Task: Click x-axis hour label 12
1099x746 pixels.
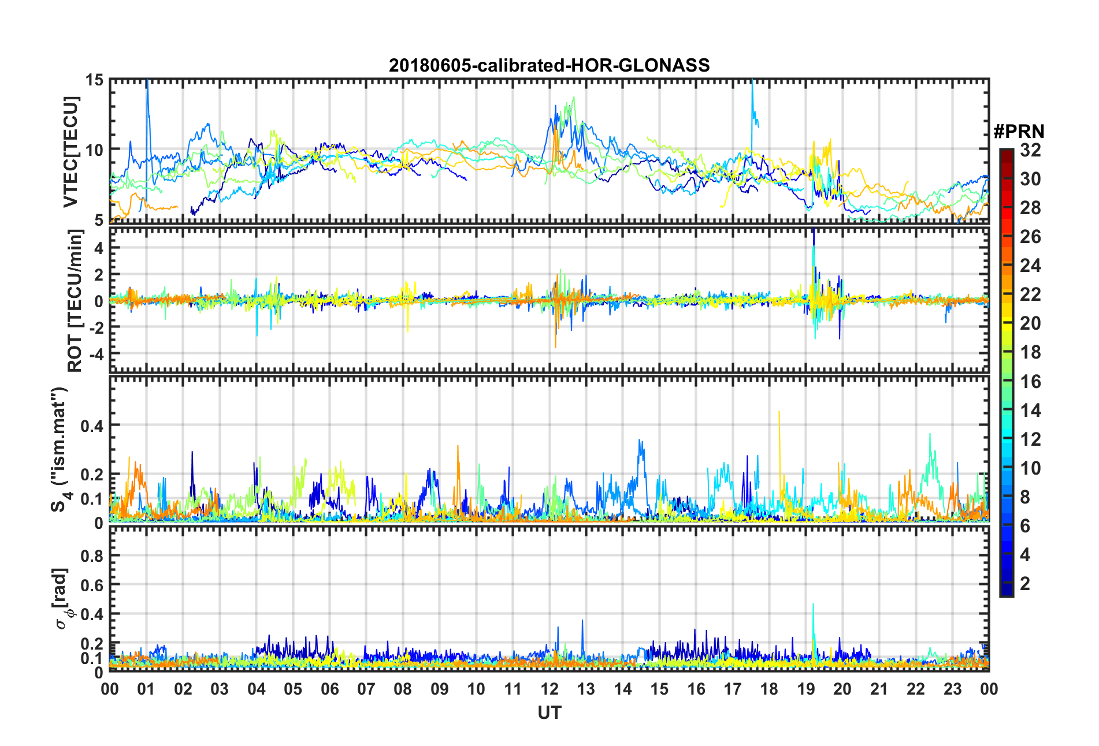Action: pos(549,689)
